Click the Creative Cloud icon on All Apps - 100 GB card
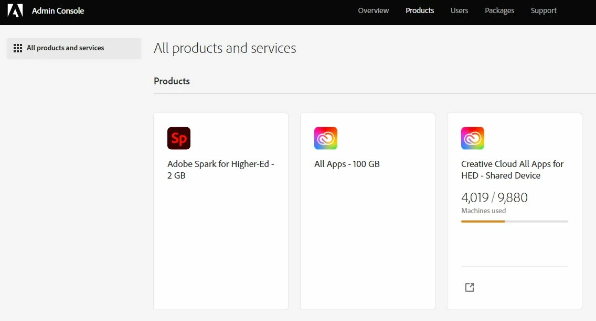Image resolution: width=596 pixels, height=321 pixels. (326, 138)
